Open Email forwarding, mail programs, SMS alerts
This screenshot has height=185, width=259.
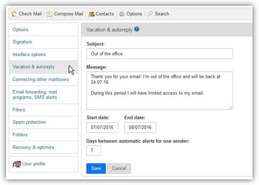(43, 95)
